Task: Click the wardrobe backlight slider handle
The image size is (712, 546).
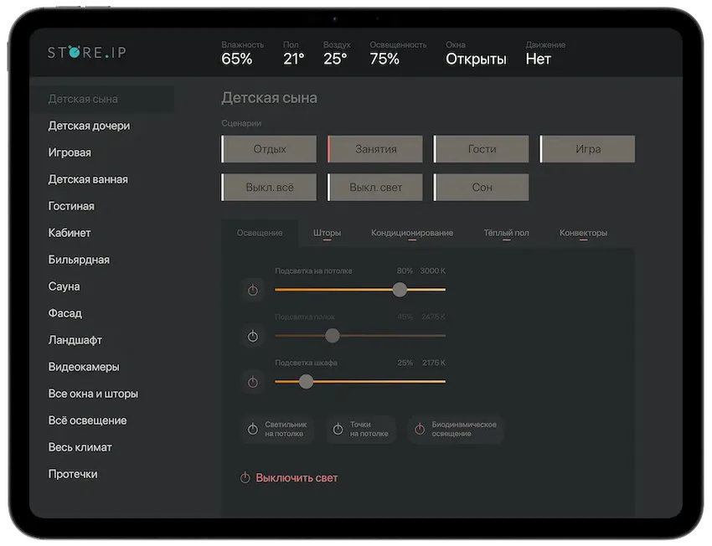Action: click(306, 382)
